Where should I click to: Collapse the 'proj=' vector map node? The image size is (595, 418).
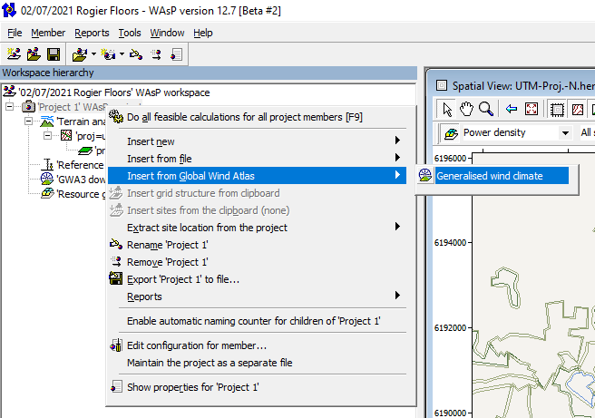(x=47, y=135)
